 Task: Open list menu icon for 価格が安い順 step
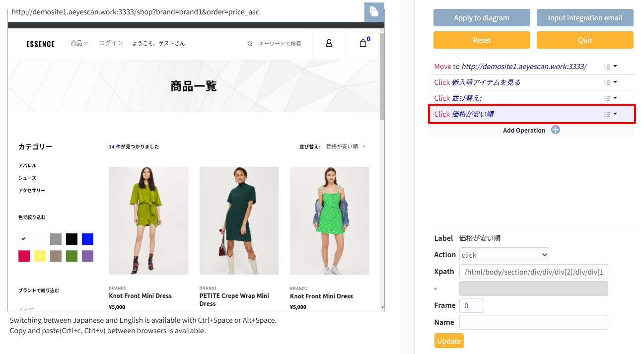tap(610, 114)
